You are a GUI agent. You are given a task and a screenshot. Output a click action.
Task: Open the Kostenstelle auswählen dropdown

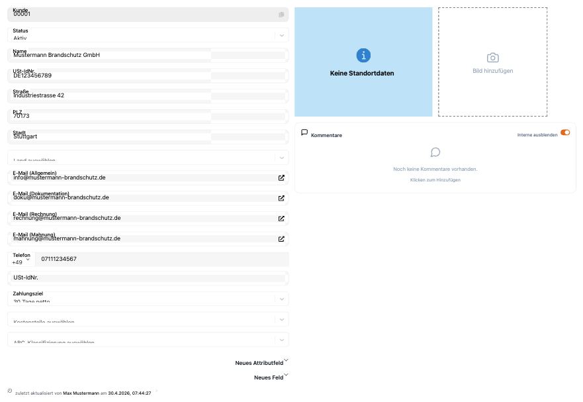[x=148, y=319]
